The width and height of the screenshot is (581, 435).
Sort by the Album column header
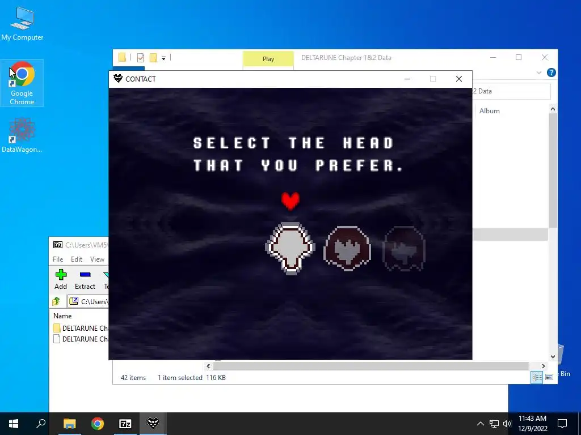pos(489,110)
